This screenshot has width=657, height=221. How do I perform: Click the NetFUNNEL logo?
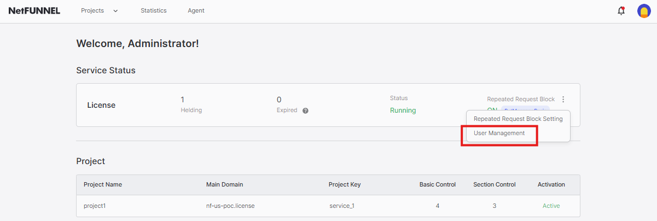tap(34, 10)
